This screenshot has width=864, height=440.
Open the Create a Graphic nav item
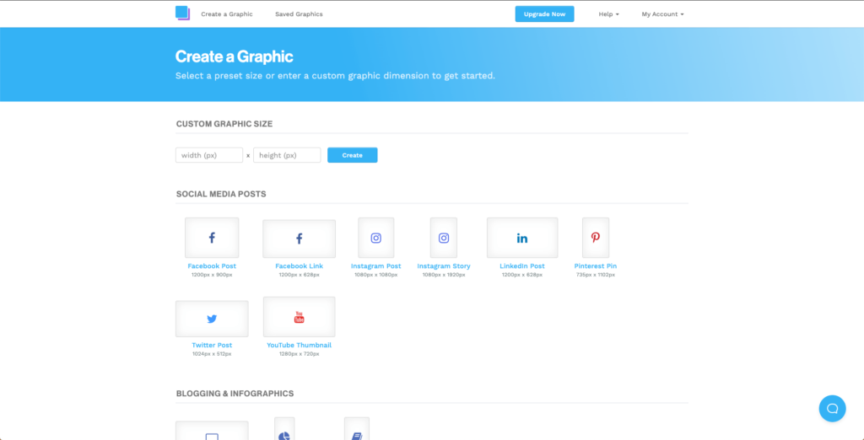coord(226,14)
